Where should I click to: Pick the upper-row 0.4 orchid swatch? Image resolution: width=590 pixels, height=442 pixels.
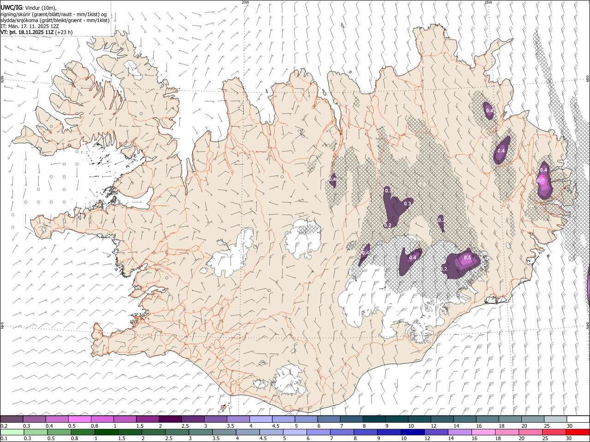click(57, 419)
